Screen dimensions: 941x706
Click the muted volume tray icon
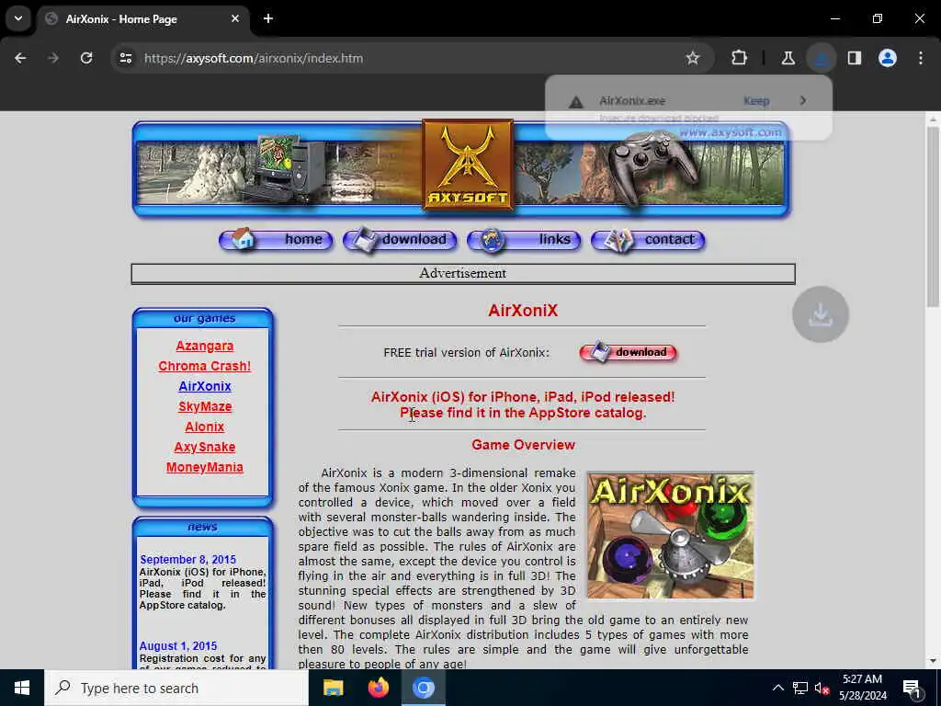tap(822, 689)
